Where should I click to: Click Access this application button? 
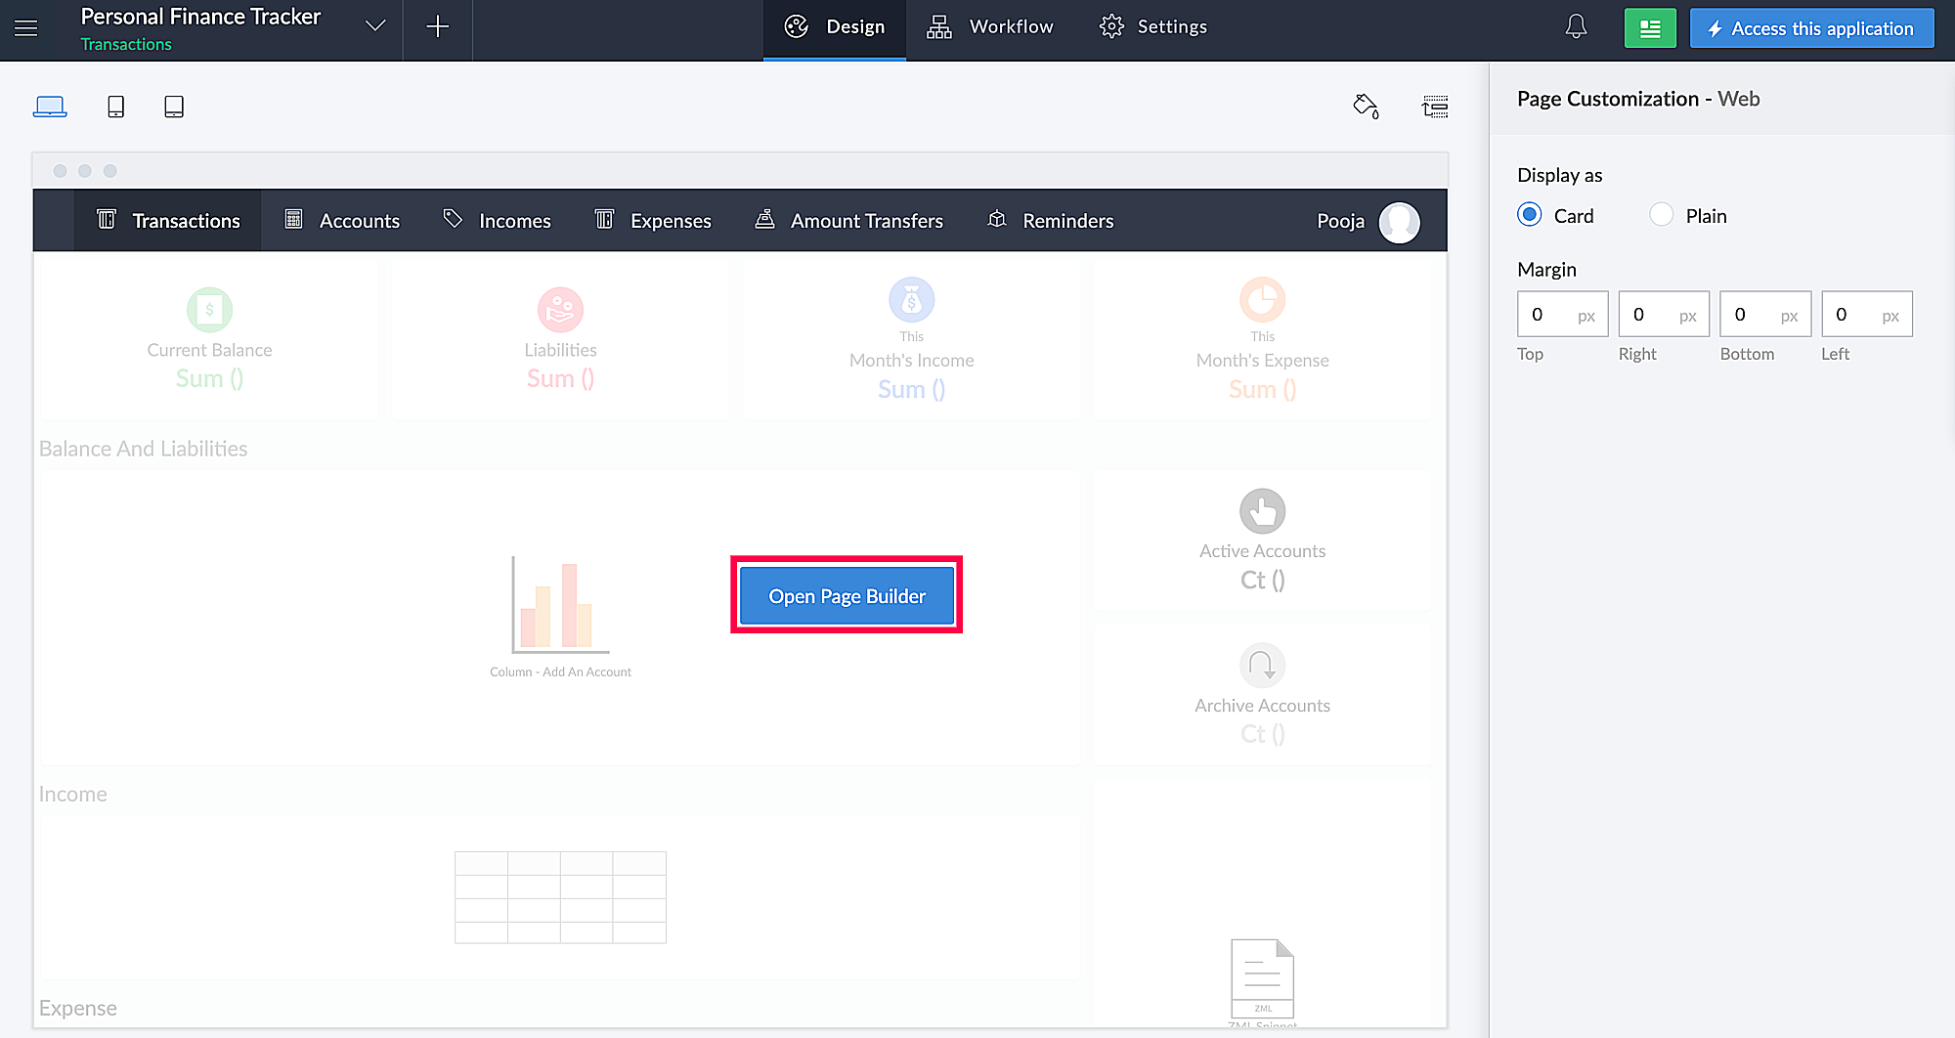pyautogui.click(x=1812, y=28)
